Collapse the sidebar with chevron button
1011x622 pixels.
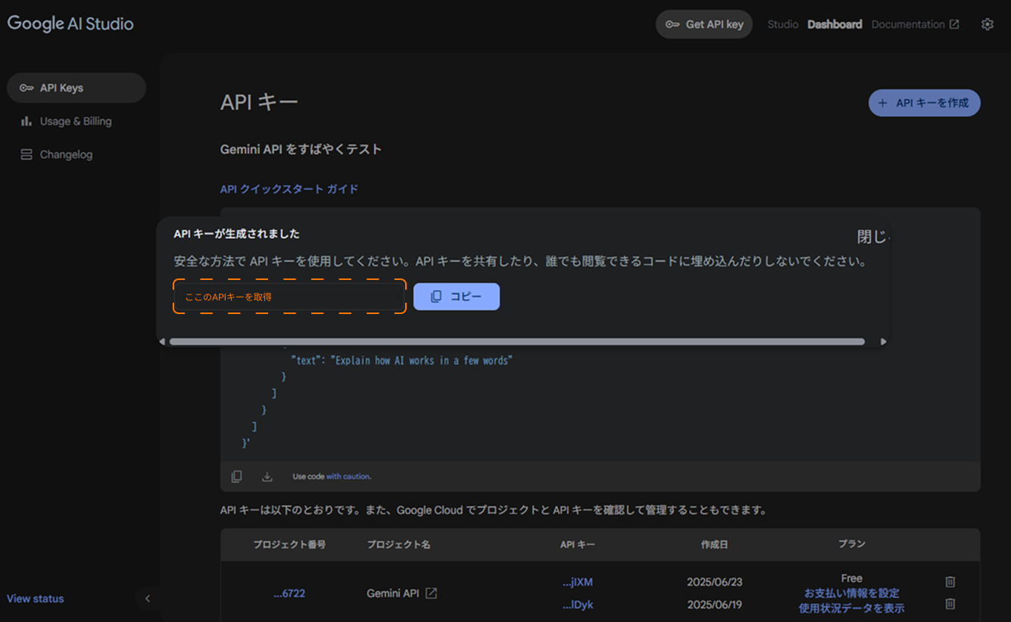[148, 599]
